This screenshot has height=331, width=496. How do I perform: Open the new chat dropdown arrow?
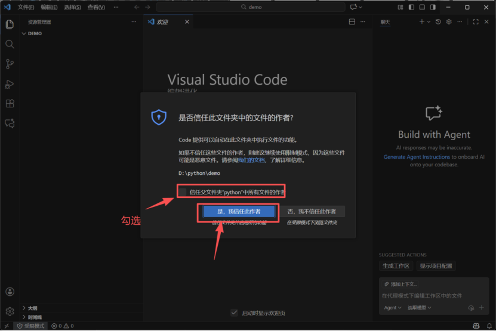(429, 22)
